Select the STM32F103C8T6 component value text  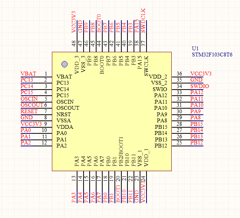point(212,54)
